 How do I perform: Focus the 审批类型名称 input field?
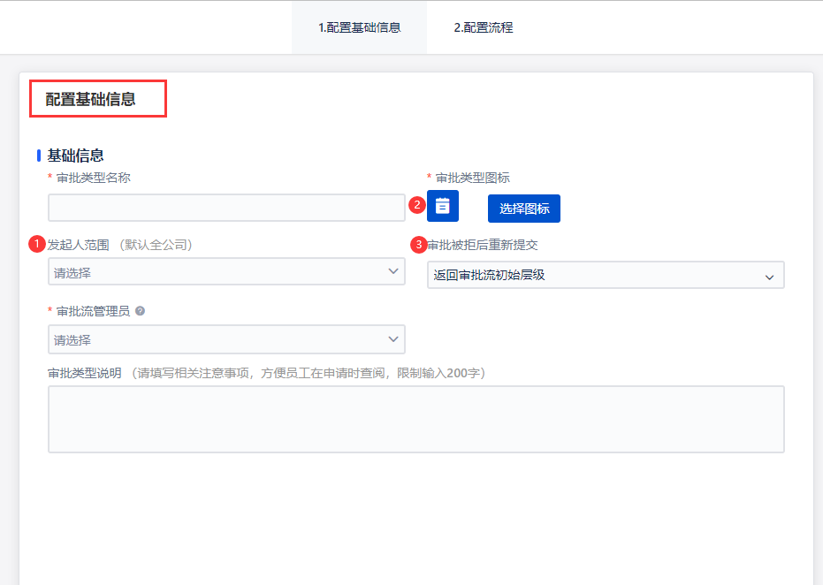coord(226,208)
